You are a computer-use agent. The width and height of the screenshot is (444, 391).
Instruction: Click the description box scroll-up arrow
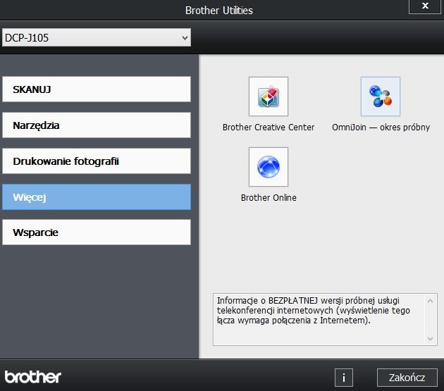click(x=430, y=301)
